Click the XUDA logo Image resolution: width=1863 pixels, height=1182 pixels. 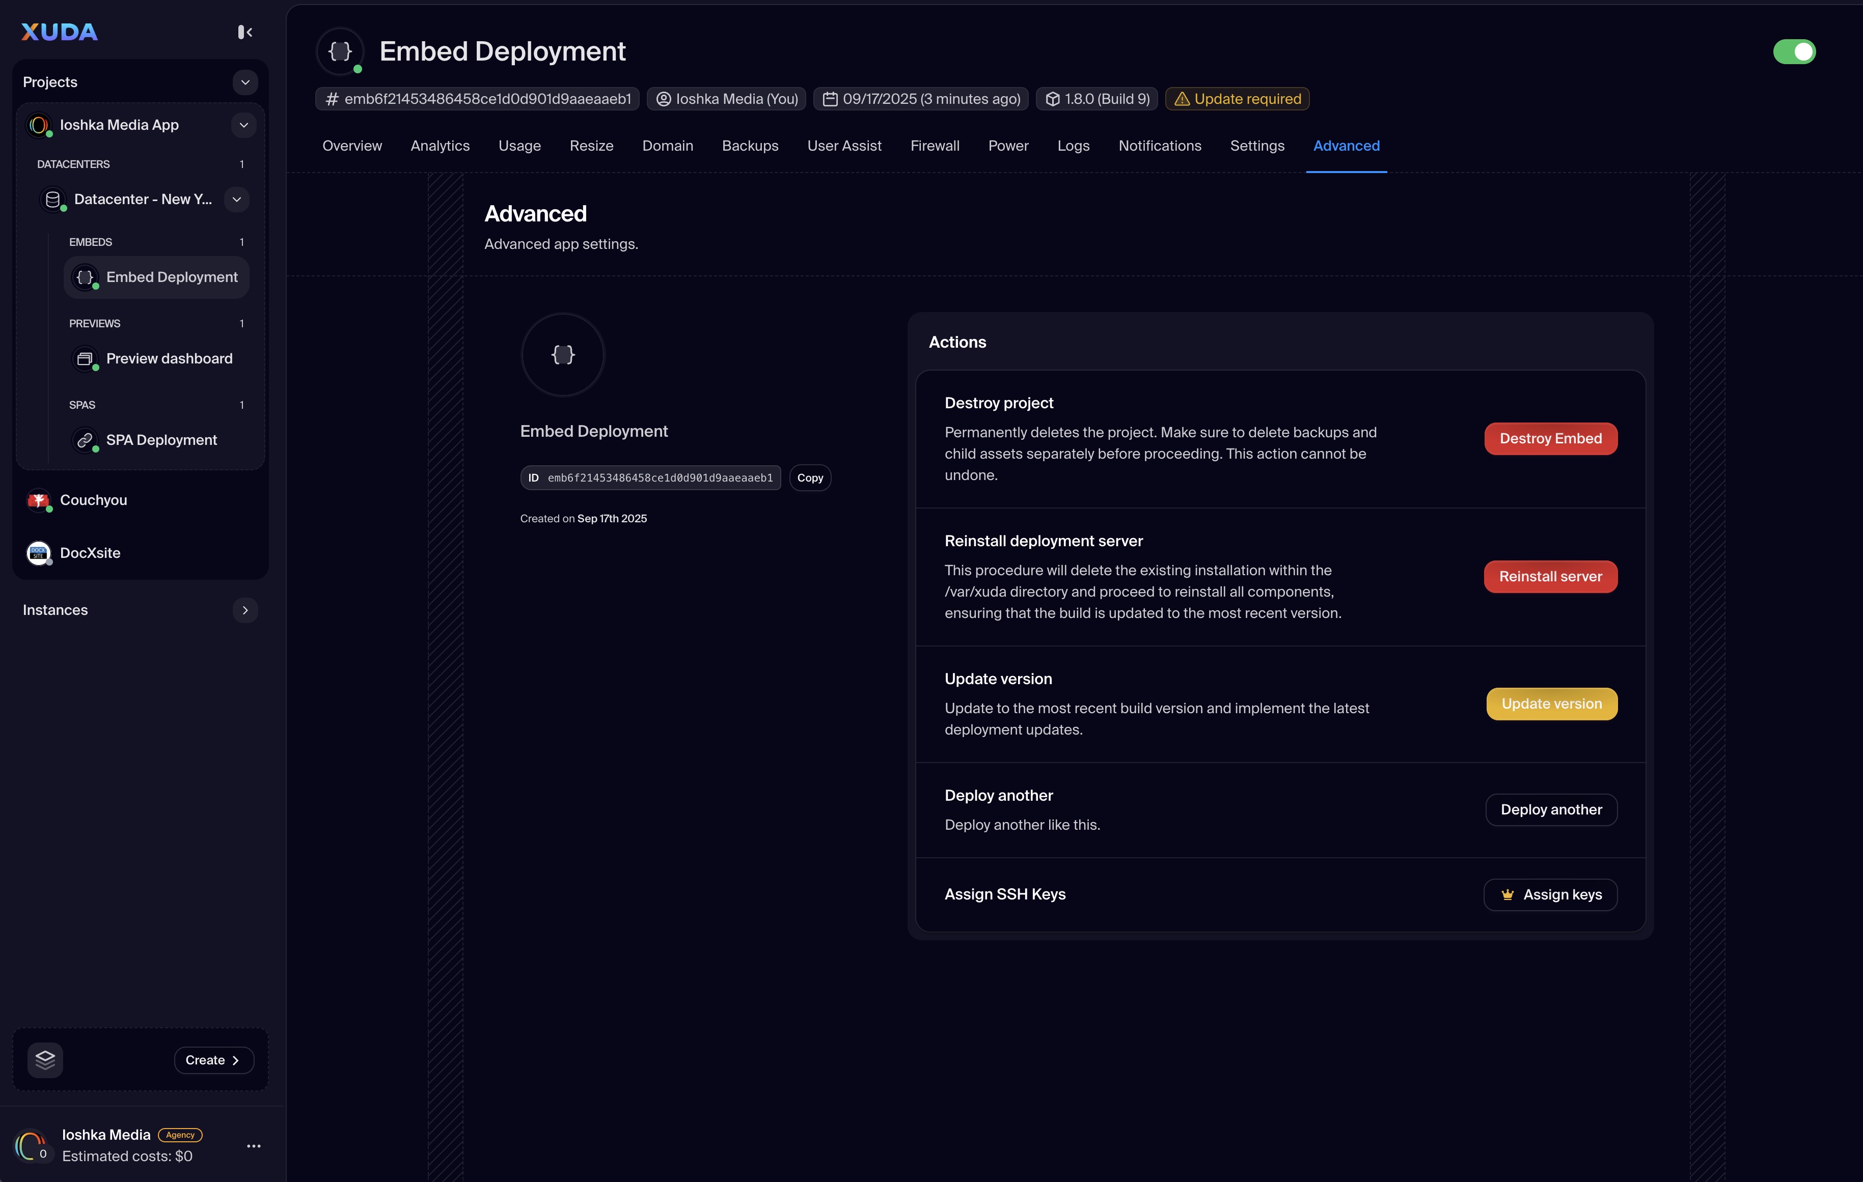click(x=60, y=32)
